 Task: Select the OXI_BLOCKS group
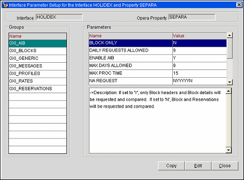pyautogui.click(x=37, y=51)
